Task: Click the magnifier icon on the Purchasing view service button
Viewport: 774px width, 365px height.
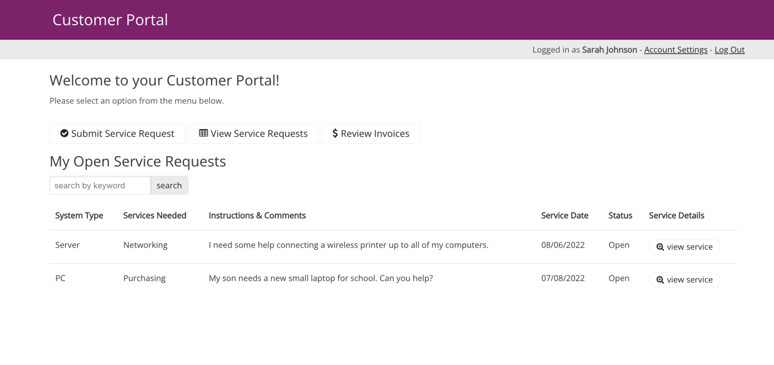Action: click(x=660, y=280)
